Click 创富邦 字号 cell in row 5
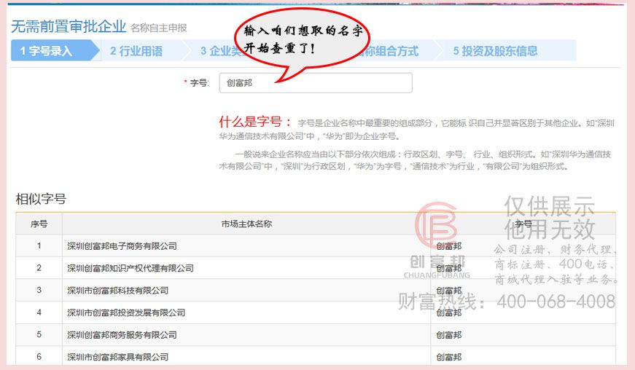Image resolution: width=635 pixels, height=370 pixels. click(523, 334)
